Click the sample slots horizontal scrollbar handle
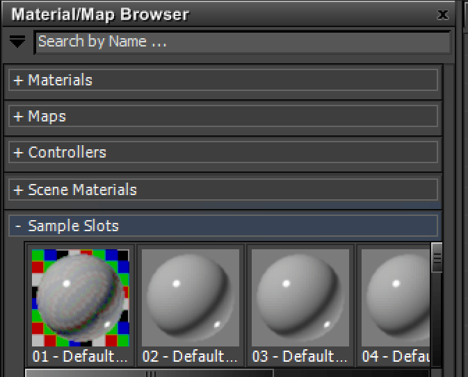This screenshot has height=377, width=468. 150,373
